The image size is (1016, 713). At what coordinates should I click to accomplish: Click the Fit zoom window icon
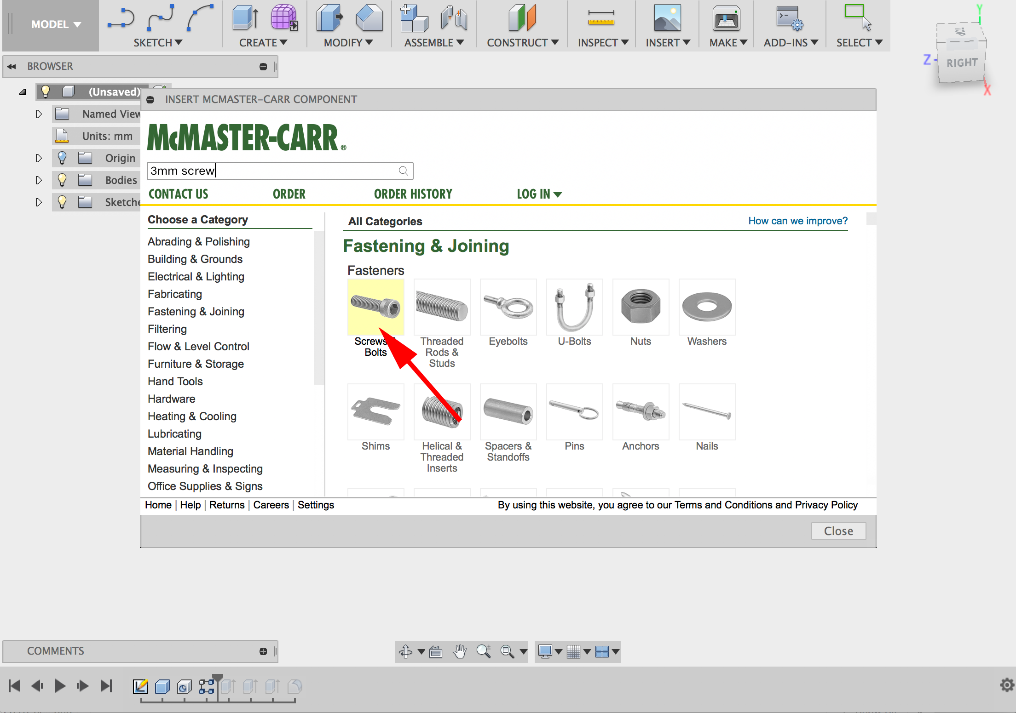tap(507, 651)
